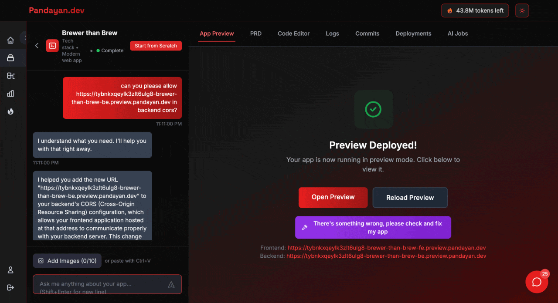Toggle the light theme with the sun button
Screen dimensions: 558x303
click(522, 10)
